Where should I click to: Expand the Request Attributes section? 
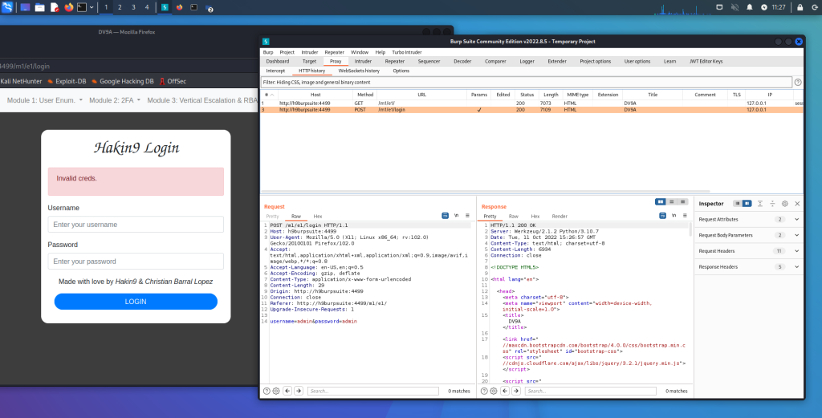coord(749,220)
